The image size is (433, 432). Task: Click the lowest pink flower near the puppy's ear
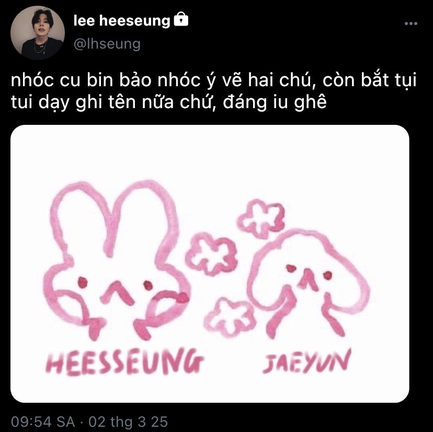(x=230, y=317)
